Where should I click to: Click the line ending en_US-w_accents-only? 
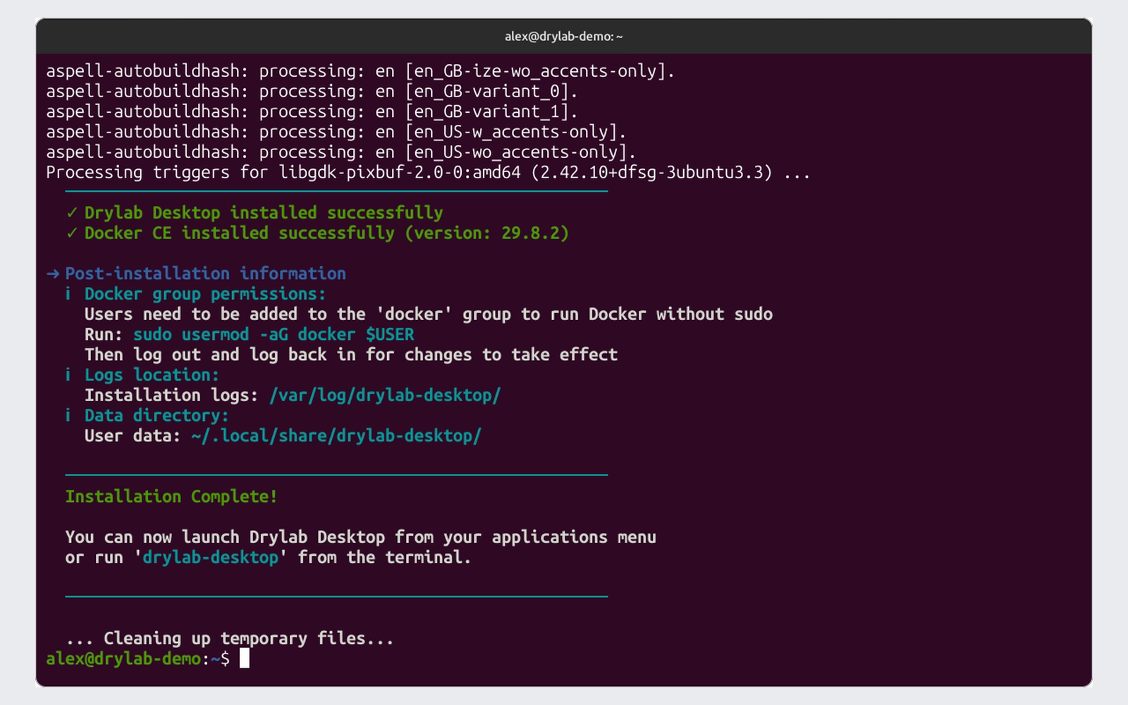tap(336, 132)
